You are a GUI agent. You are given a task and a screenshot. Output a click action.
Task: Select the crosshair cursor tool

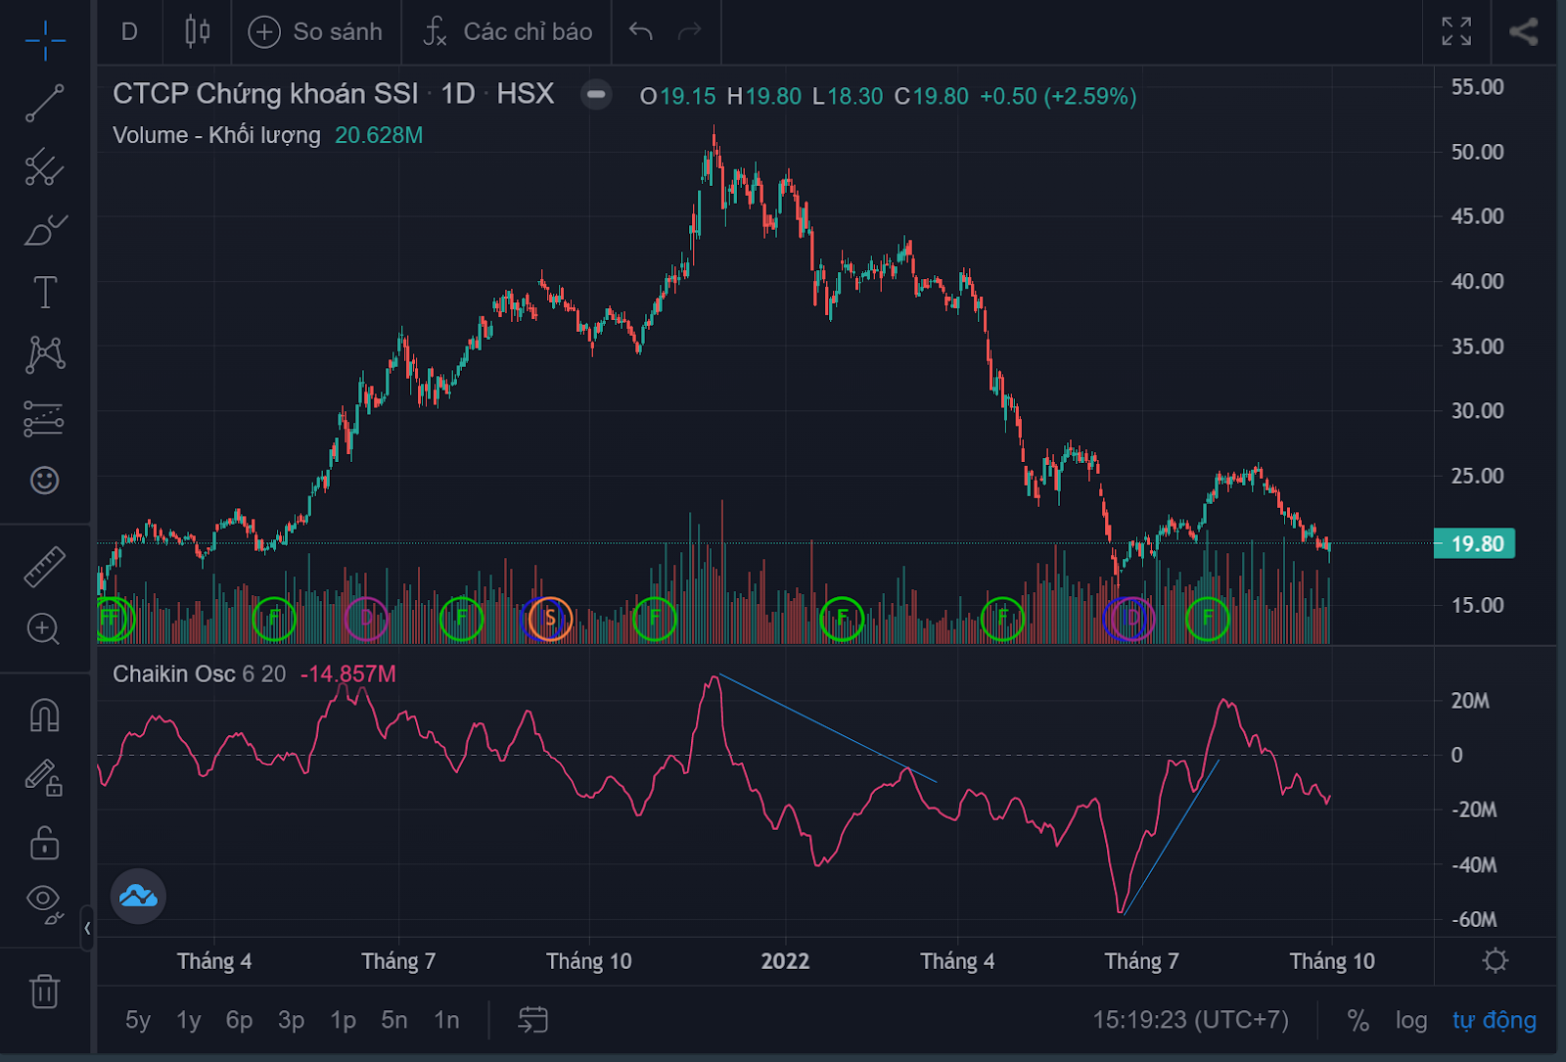pos(45,41)
